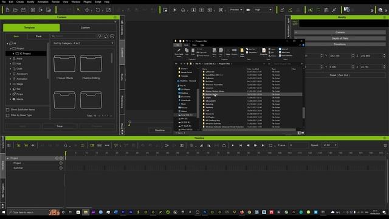Expand the Depth of Field section
The image size is (389, 219).
point(340,38)
